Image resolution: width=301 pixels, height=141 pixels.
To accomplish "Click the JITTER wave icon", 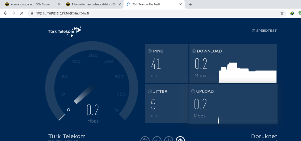I will pyautogui.click(x=150, y=91).
